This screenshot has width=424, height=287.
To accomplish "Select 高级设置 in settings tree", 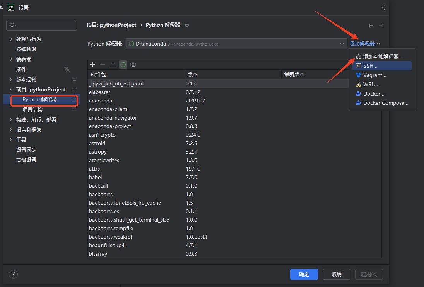I will pos(26,160).
